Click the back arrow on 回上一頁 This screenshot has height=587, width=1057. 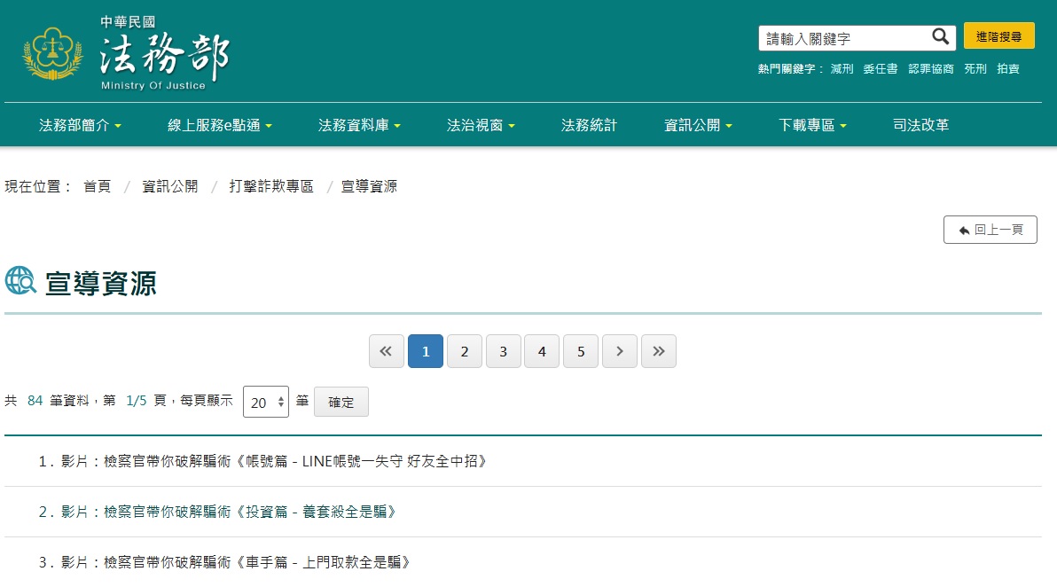point(964,229)
